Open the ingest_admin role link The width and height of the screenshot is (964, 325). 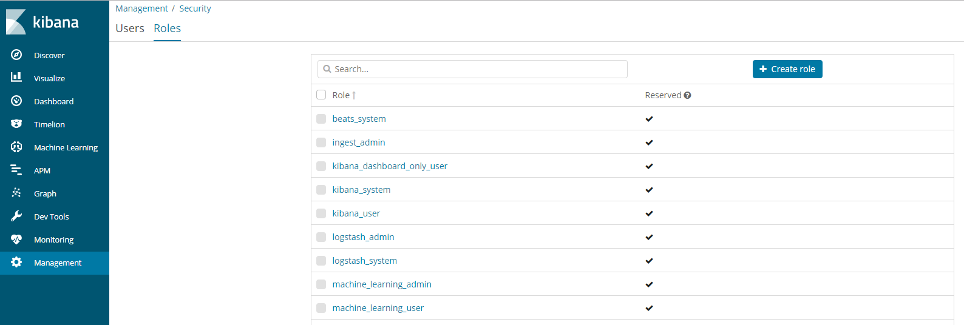point(359,142)
